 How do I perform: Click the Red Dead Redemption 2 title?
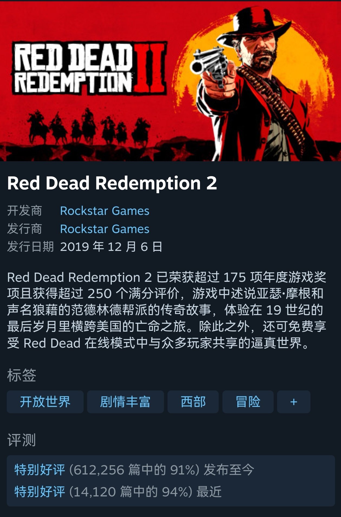pyautogui.click(x=112, y=183)
